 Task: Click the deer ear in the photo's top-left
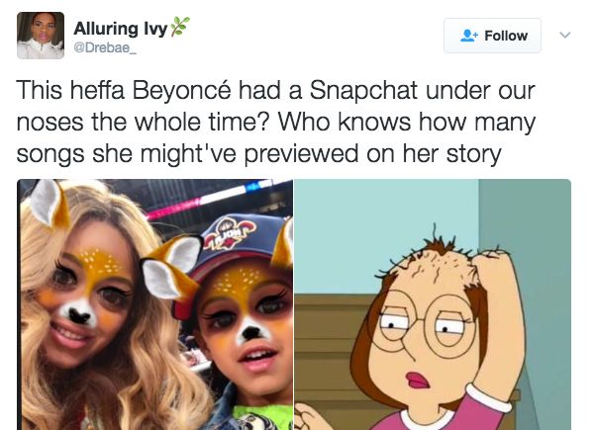[47, 203]
